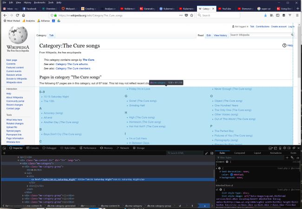Switch to the Layout sidebar tab

pyautogui.click(x=257, y=153)
